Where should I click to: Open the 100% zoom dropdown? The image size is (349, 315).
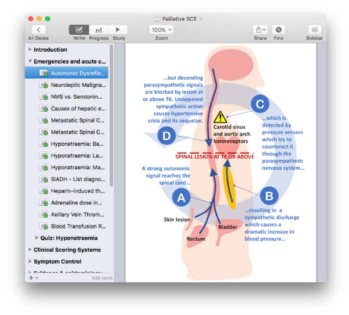click(x=162, y=30)
